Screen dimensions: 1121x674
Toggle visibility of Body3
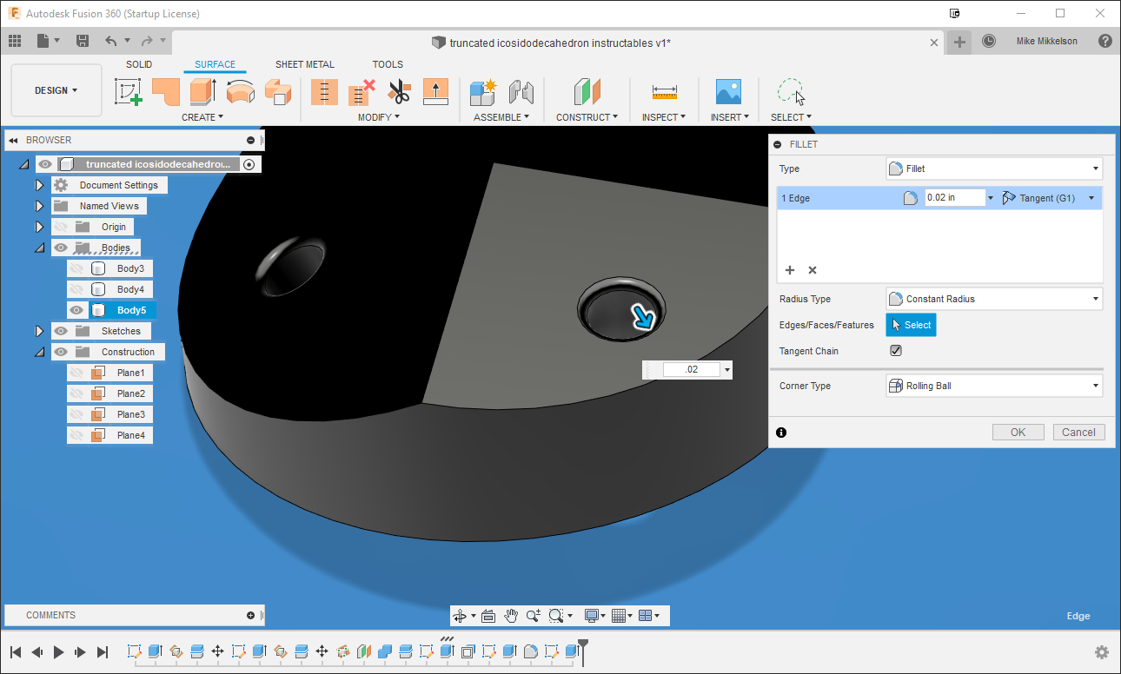[76, 268]
